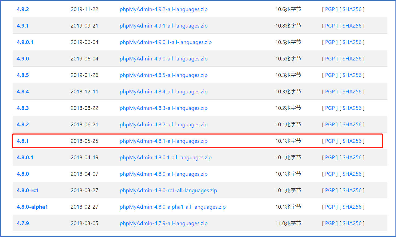The height and width of the screenshot is (237, 396).
Task: Open SHA256 link in the 4.9.0.1 row
Action: click(352, 42)
